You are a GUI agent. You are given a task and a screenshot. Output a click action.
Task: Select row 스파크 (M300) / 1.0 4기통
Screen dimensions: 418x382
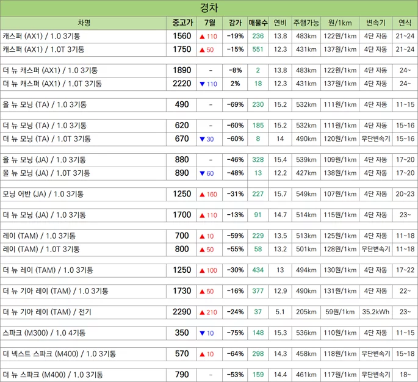(209, 333)
